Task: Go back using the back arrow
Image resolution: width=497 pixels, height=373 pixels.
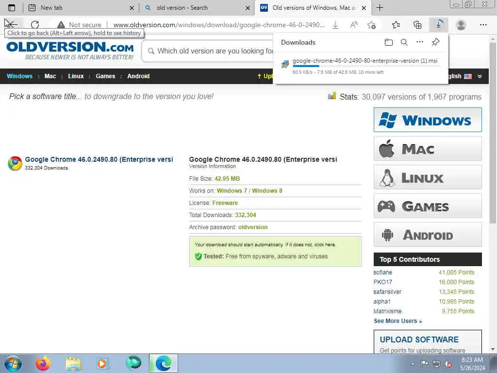Action: coord(12,25)
